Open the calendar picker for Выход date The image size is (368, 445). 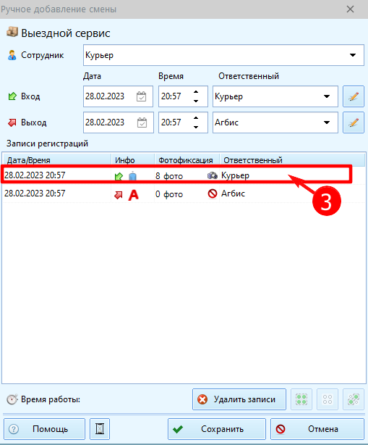(142, 122)
